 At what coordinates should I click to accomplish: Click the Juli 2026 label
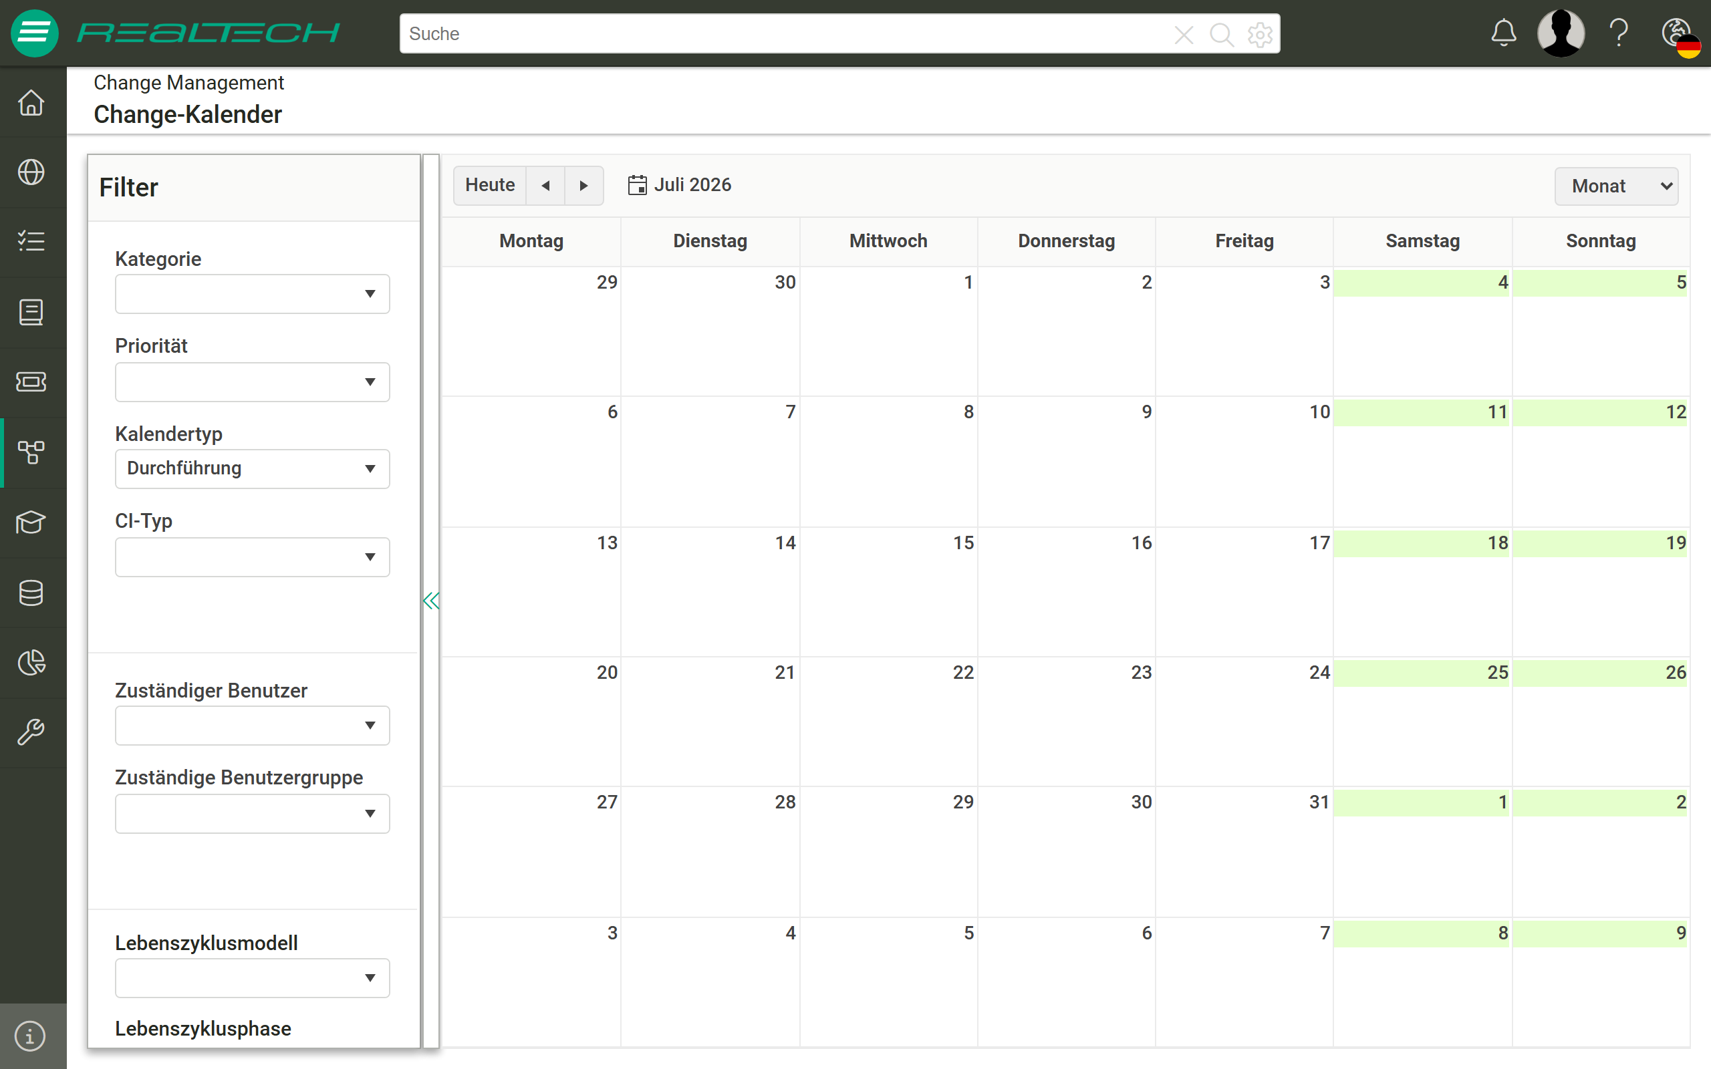click(x=693, y=185)
